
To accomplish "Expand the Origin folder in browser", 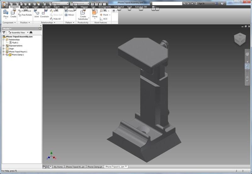I will [3, 49].
